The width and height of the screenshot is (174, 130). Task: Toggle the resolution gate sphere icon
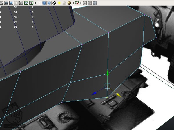pyautogui.click(x=11, y=3)
